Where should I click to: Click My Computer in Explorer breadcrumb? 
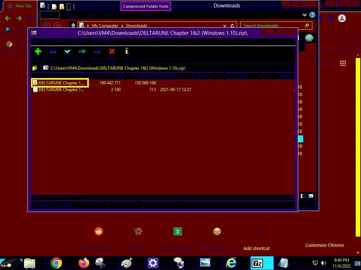105,25
